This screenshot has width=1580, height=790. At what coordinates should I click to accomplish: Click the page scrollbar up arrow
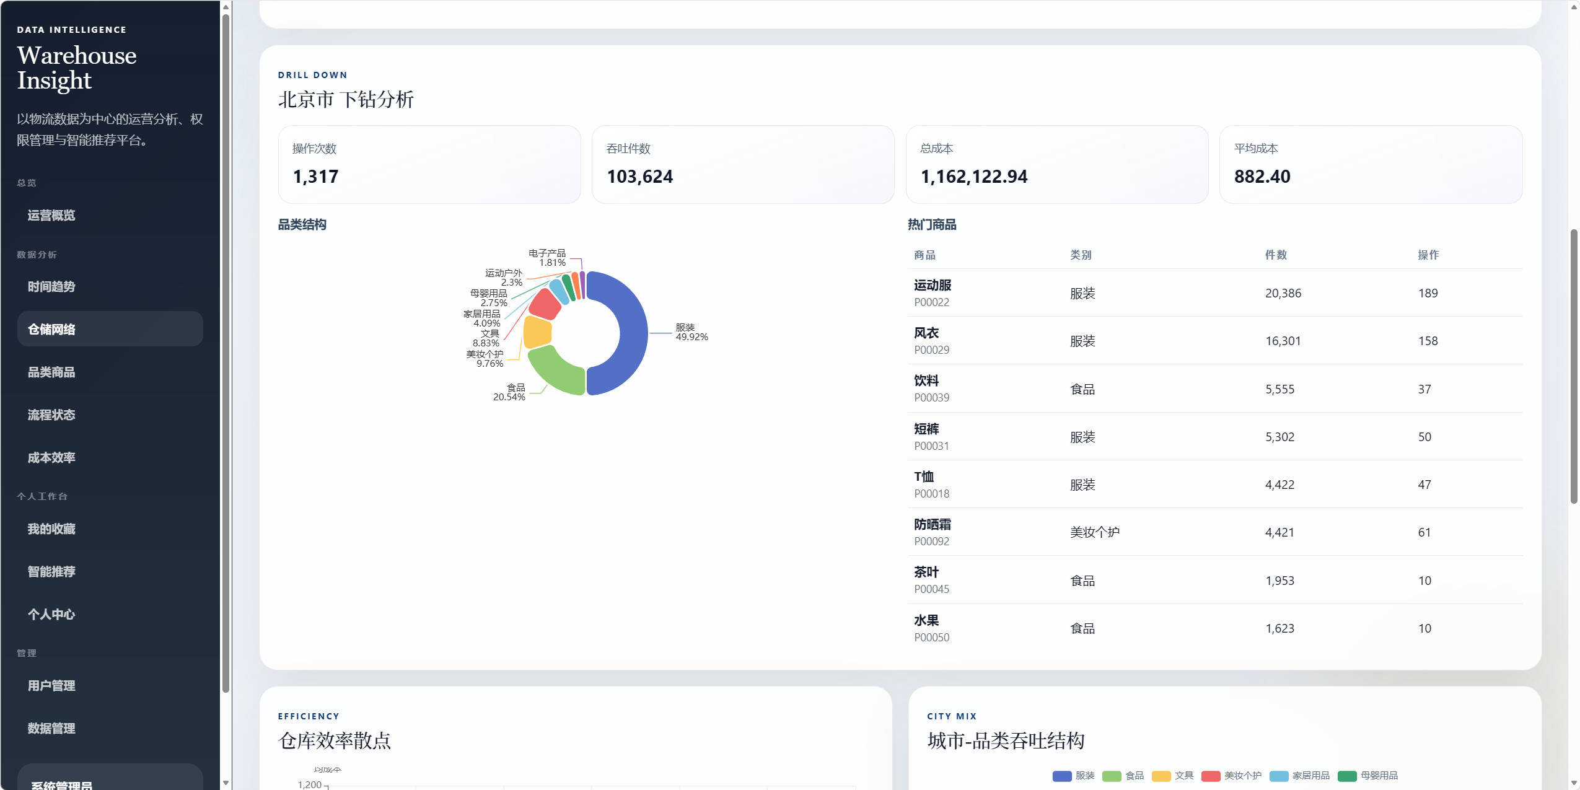coord(1574,6)
